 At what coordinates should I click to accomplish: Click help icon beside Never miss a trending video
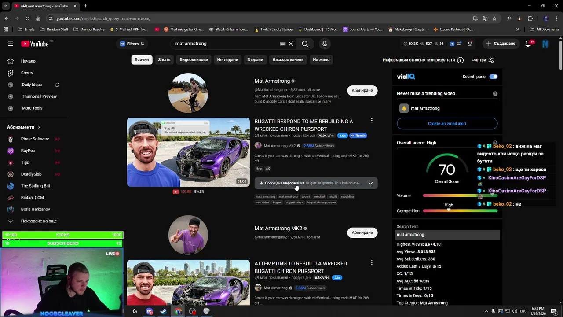coord(495,93)
